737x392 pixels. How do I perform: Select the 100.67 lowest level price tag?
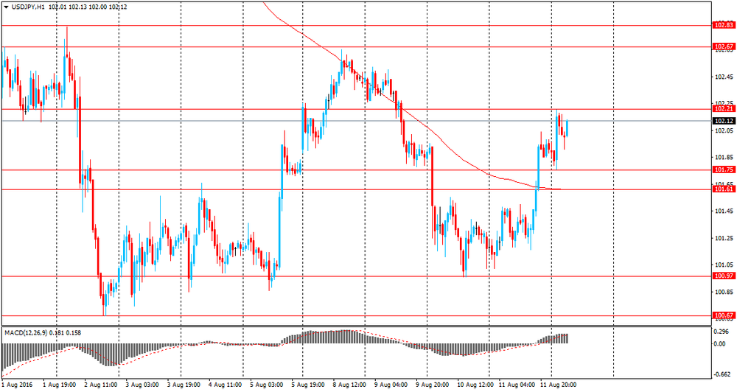(724, 315)
